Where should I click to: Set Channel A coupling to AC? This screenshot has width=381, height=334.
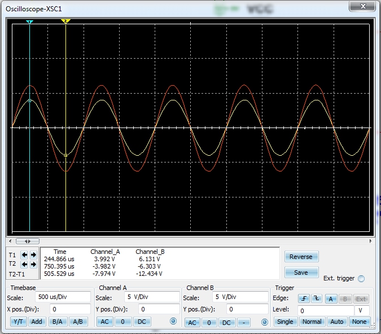(x=104, y=322)
